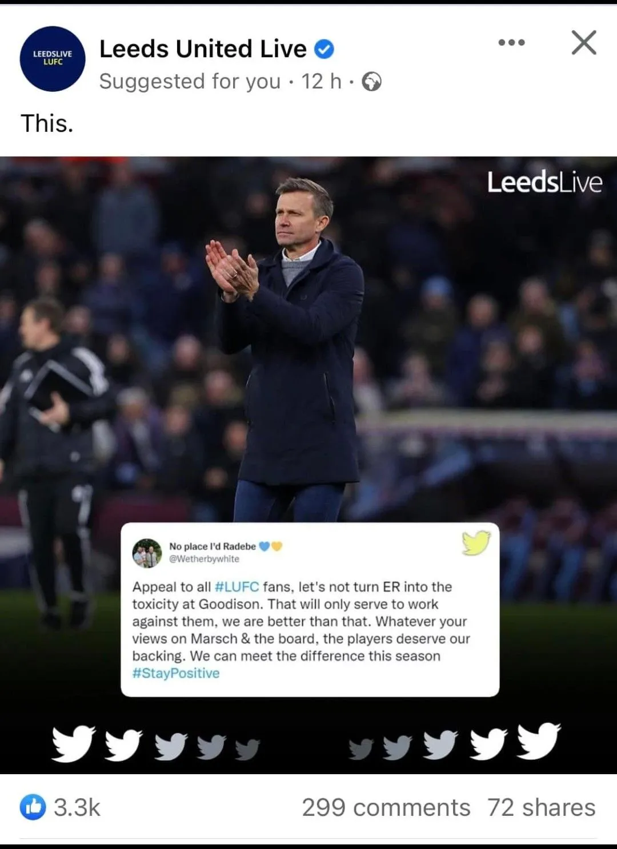Click the @Wetherbywhite handle
The image size is (617, 849).
pos(204,559)
